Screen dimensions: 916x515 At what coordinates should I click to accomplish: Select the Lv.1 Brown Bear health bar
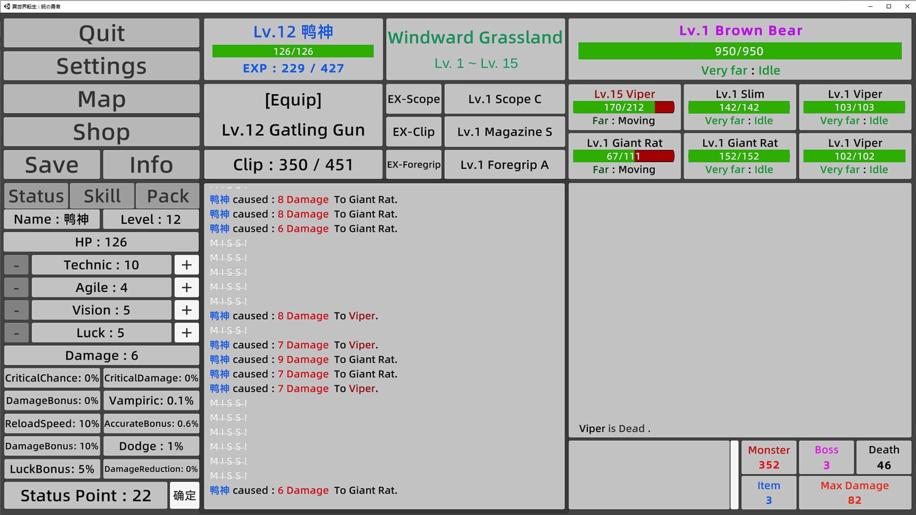point(739,51)
